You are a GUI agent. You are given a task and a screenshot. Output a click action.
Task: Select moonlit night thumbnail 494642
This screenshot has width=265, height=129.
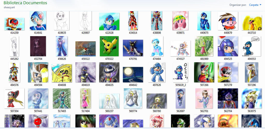coord(133,75)
